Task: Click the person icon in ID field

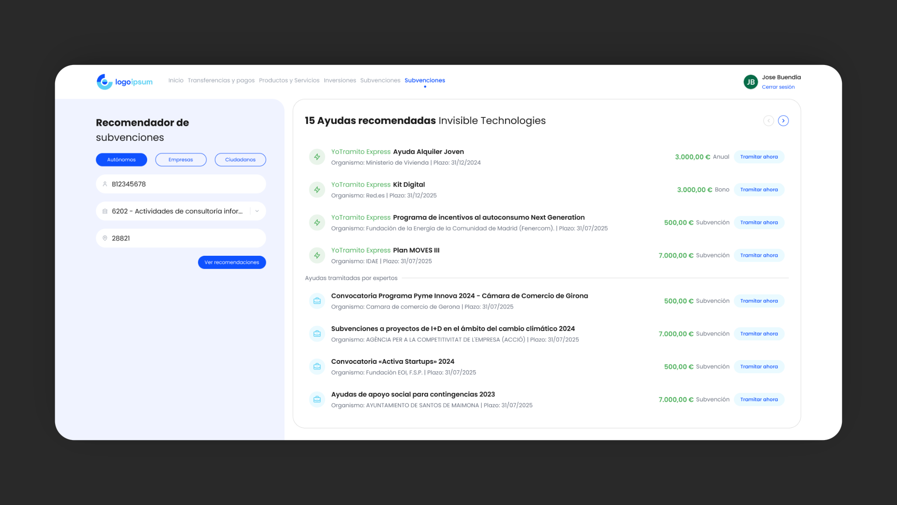Action: 105,184
